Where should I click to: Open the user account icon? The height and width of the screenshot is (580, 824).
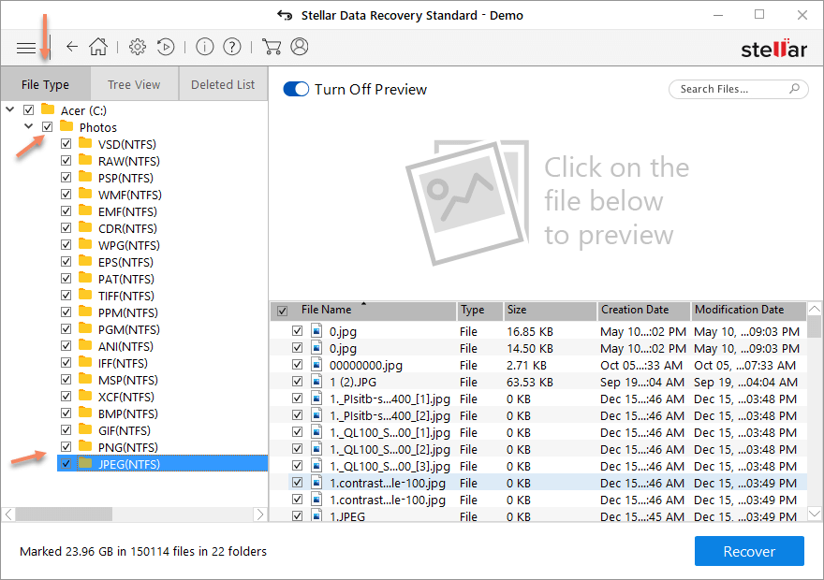point(300,47)
